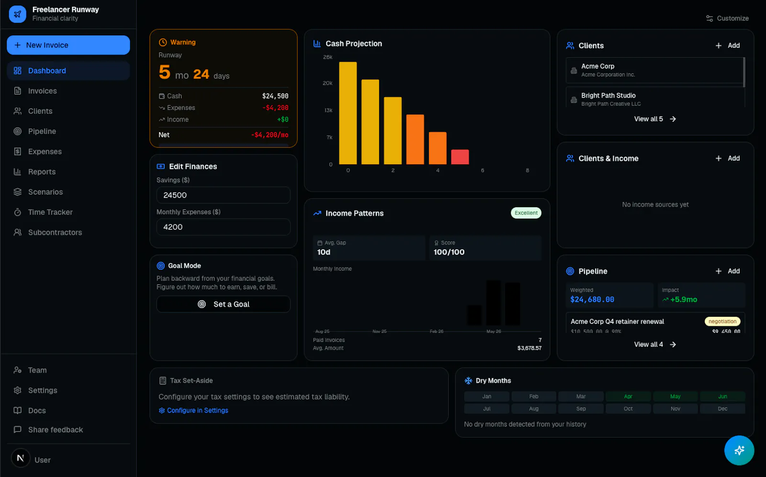Click the Score award icon
Screen dimensions: 766x477
point(436,243)
